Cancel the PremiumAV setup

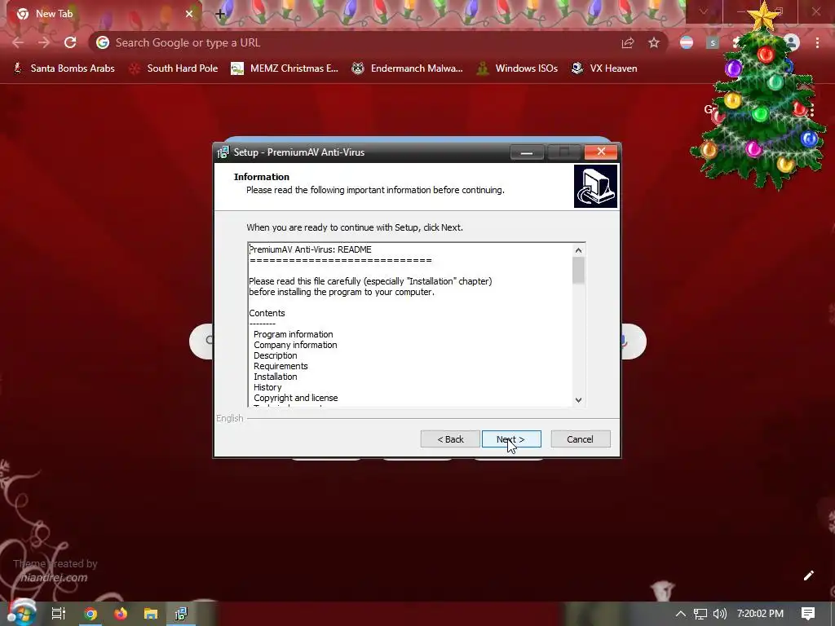click(580, 439)
